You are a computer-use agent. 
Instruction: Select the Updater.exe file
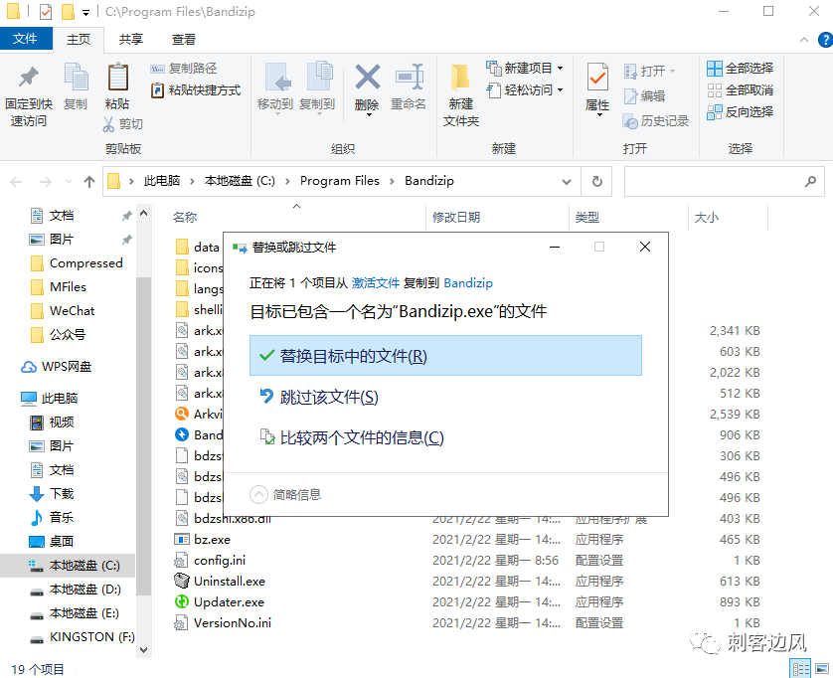pyautogui.click(x=220, y=602)
